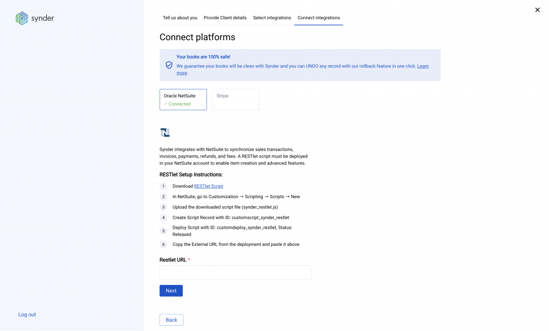
Task: Click the step 4 number badge
Action: coord(164,217)
